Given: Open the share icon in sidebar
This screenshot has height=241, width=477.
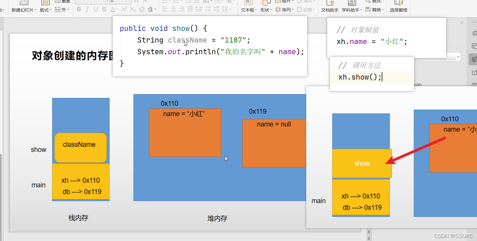Looking at the screenshot, I should pos(474,72).
